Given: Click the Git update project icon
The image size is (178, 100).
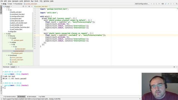Looking at the screenshot, I should 166,4.
